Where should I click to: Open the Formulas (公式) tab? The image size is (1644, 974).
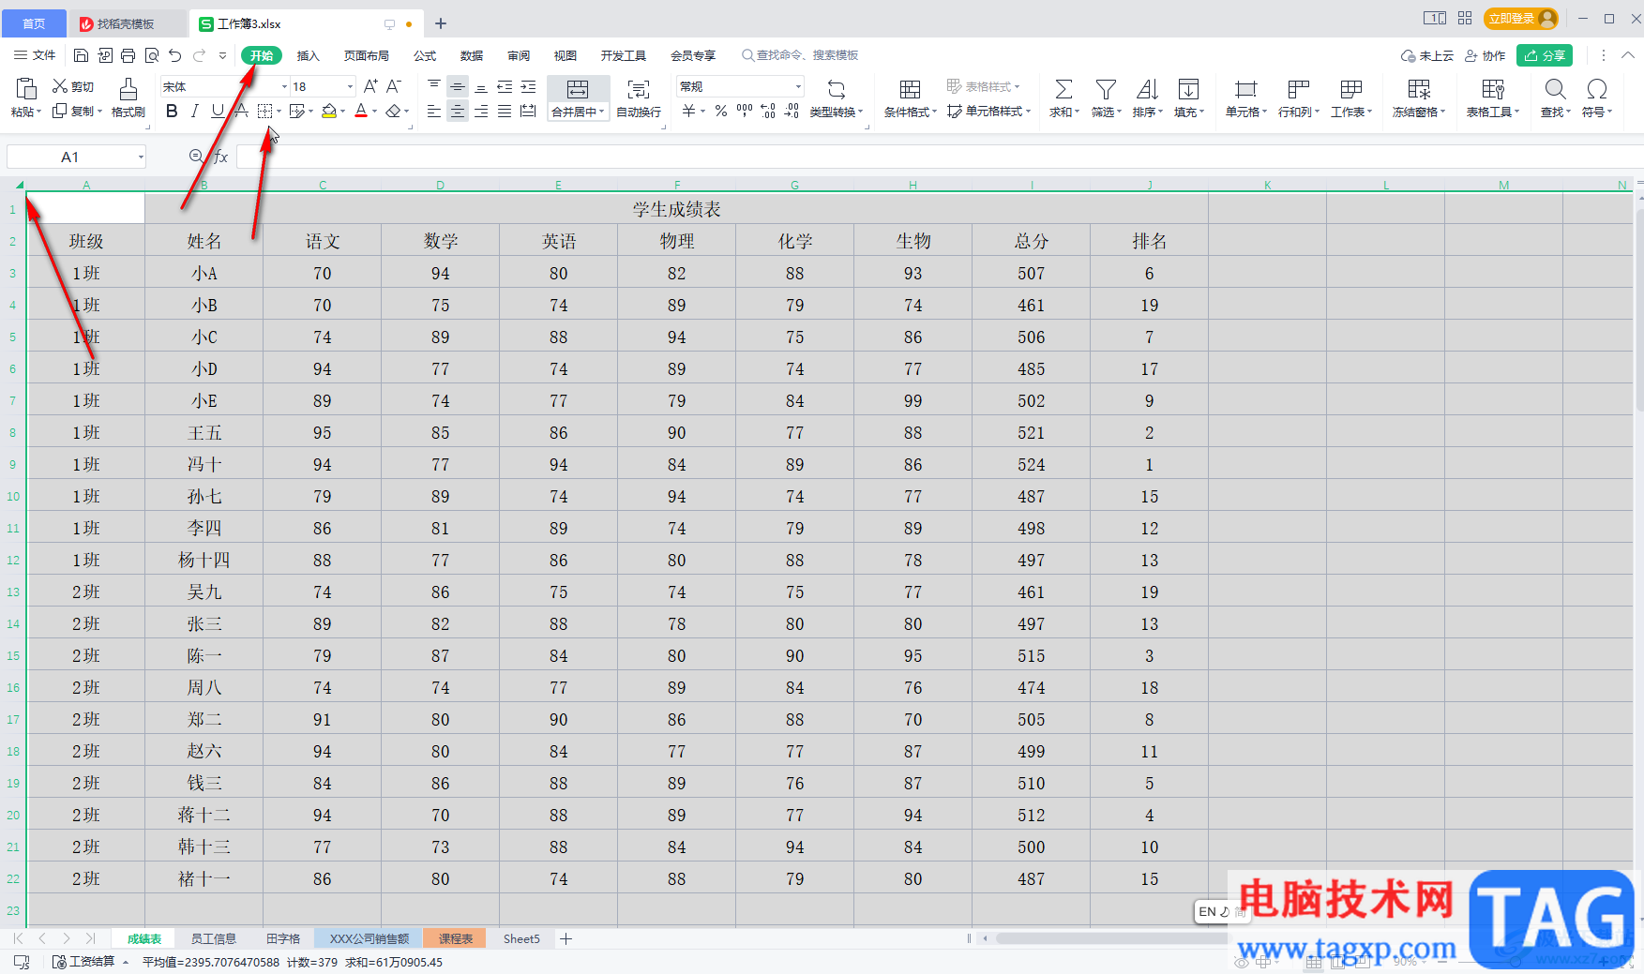click(x=425, y=55)
